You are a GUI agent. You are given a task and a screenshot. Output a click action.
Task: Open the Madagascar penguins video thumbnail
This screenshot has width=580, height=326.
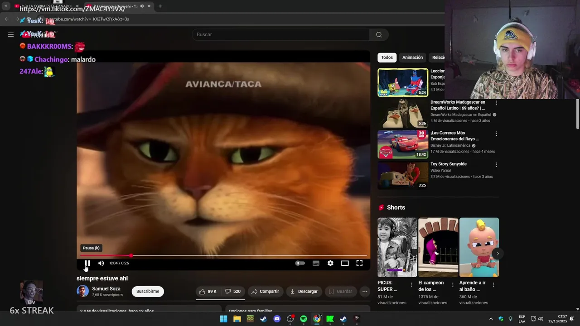coord(403,113)
